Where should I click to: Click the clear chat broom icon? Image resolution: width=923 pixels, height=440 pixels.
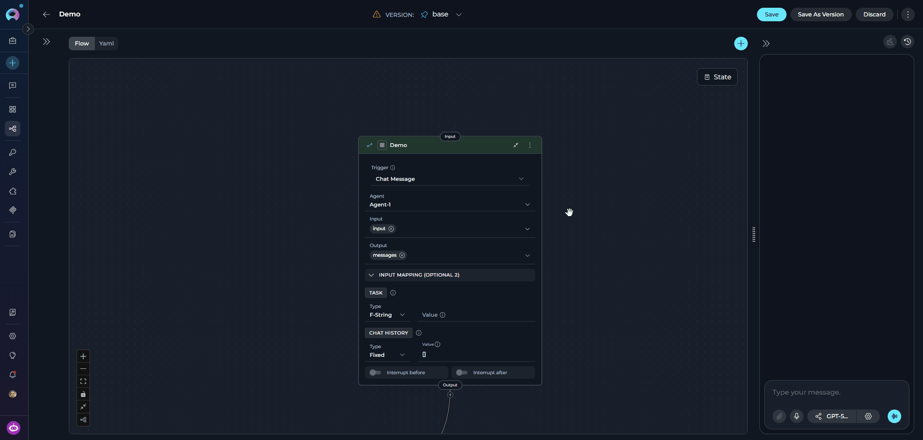tap(890, 42)
